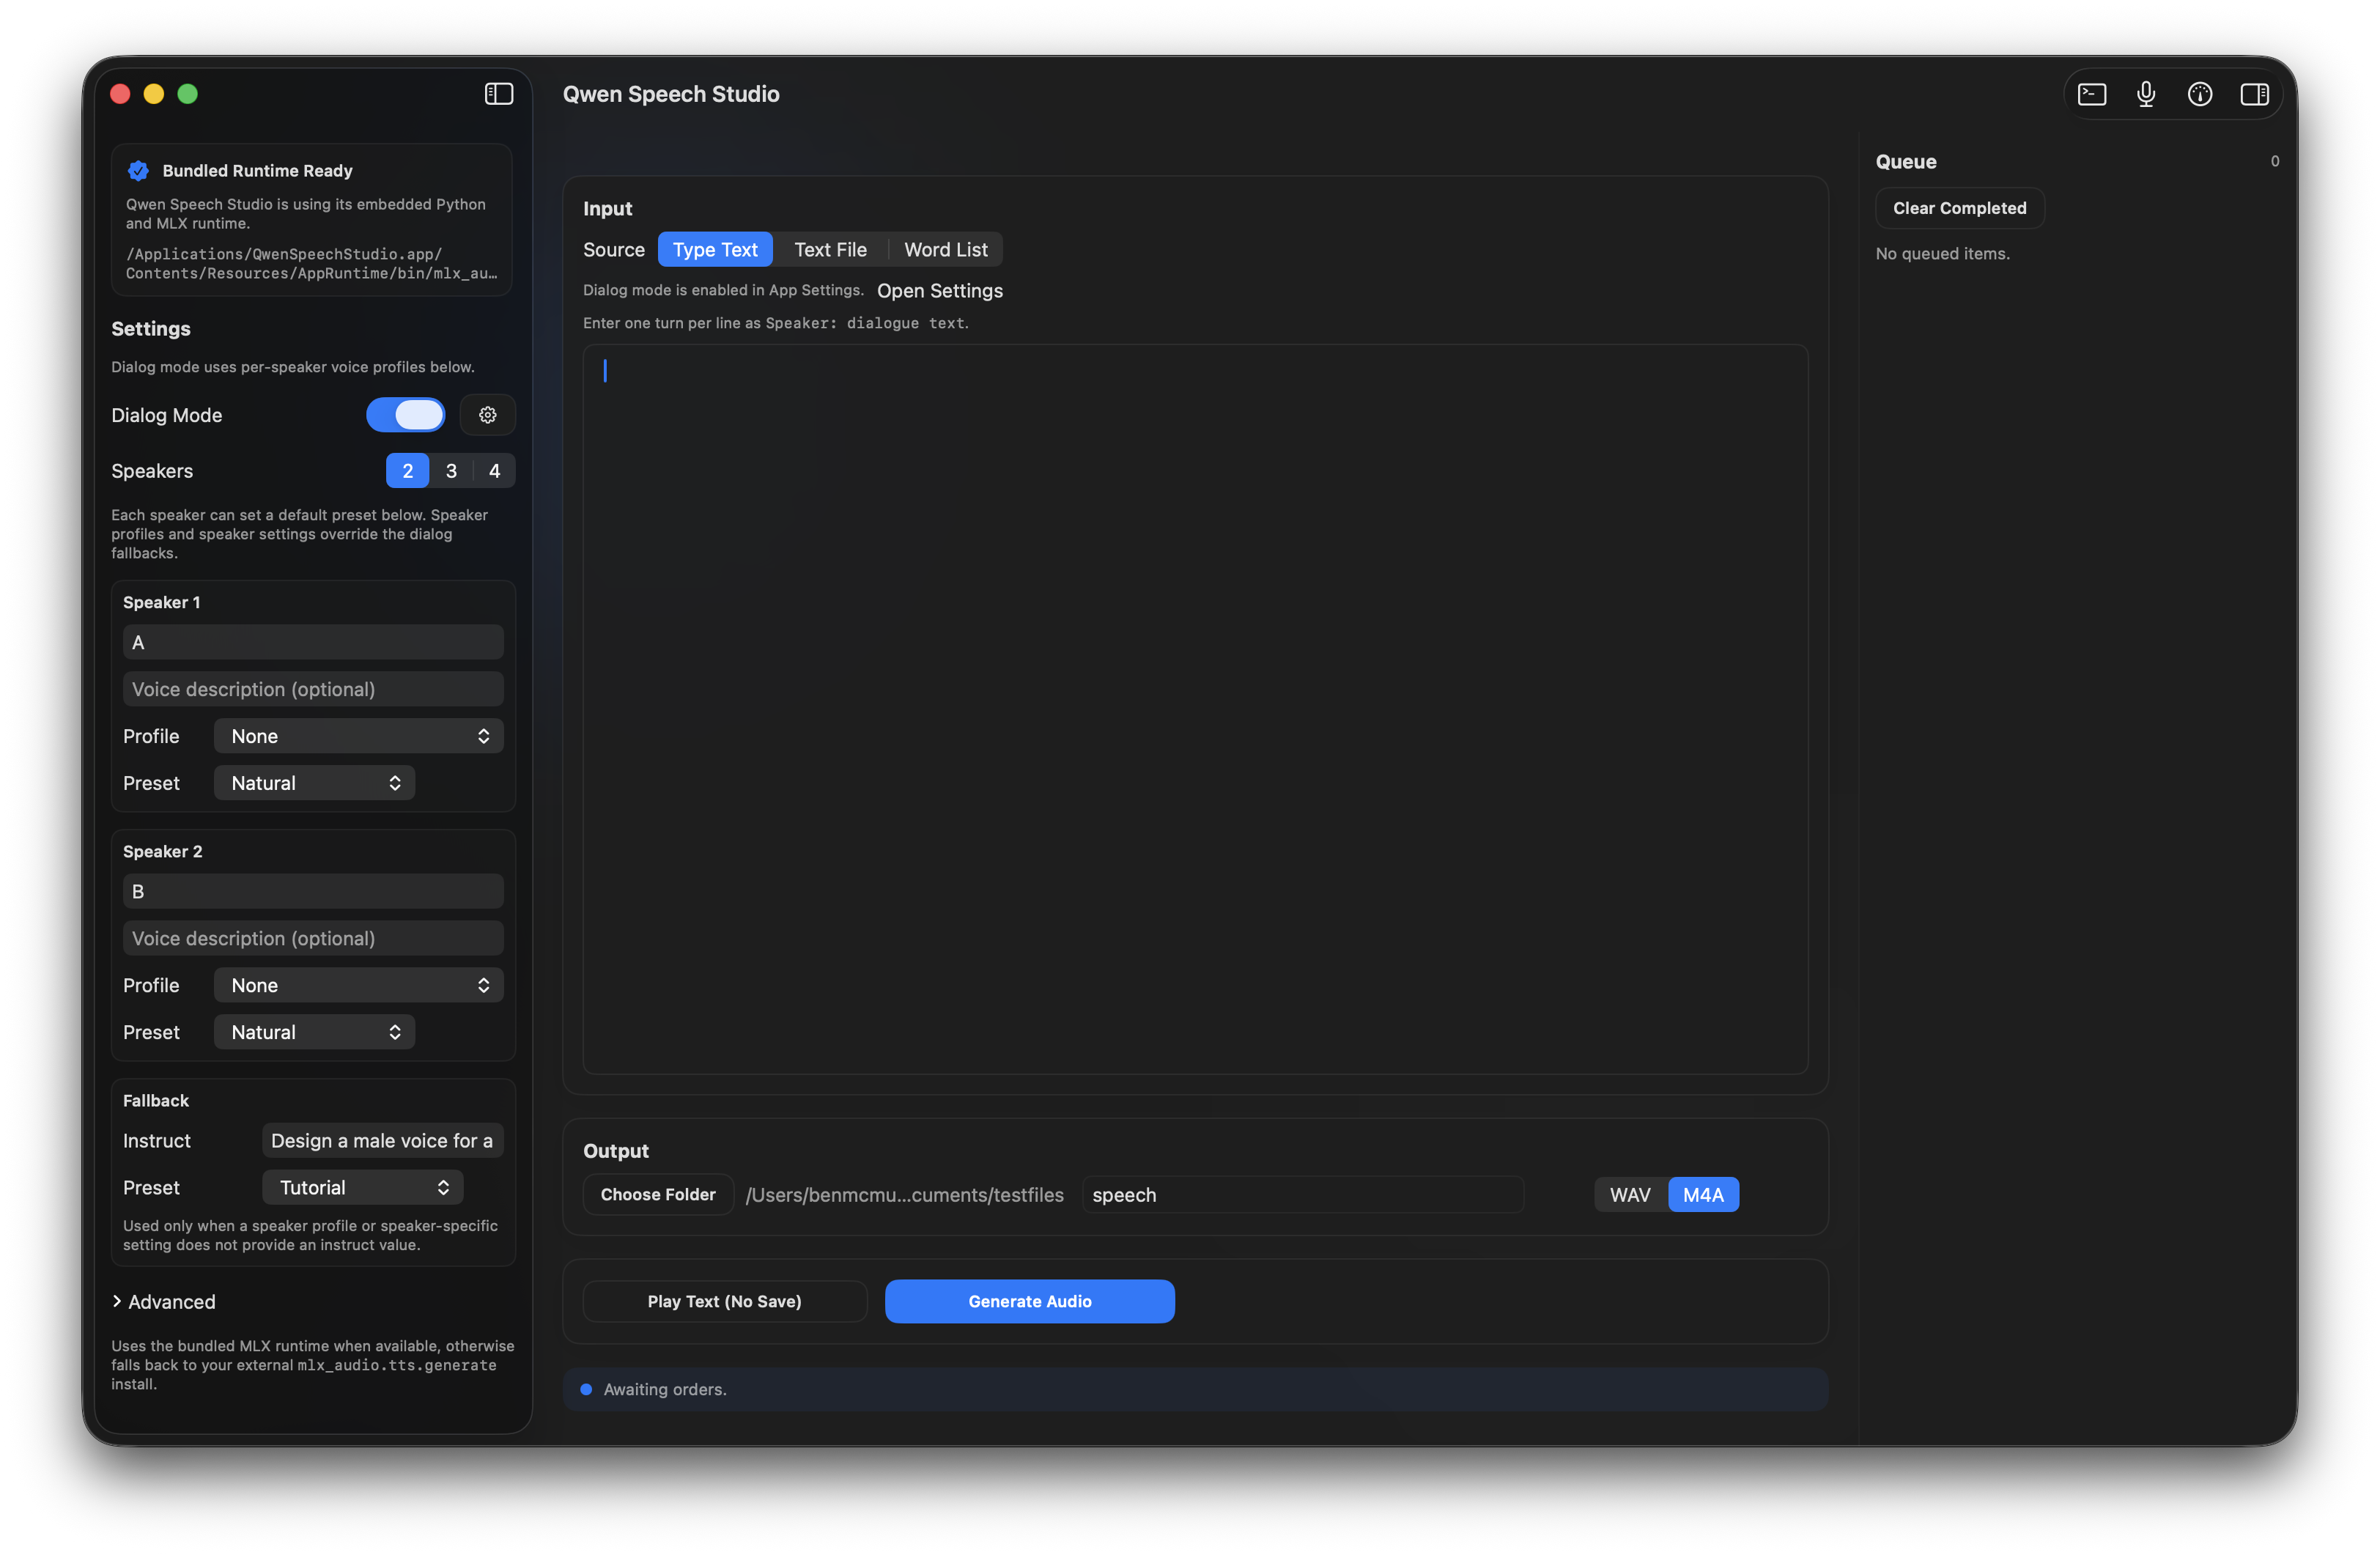Switch to Word List source

pos(946,250)
